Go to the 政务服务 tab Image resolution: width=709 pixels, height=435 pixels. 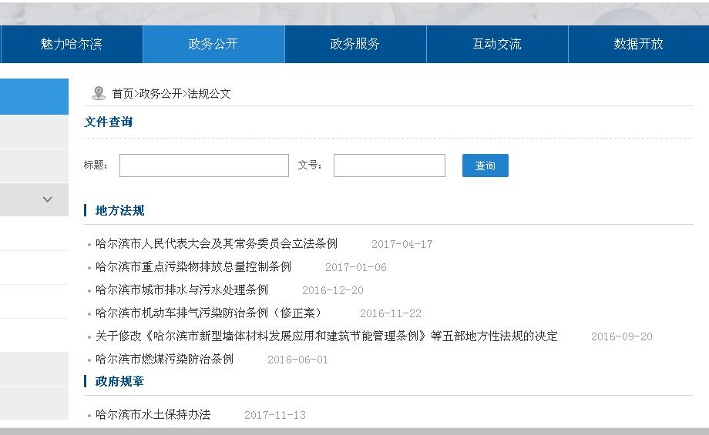coord(355,44)
